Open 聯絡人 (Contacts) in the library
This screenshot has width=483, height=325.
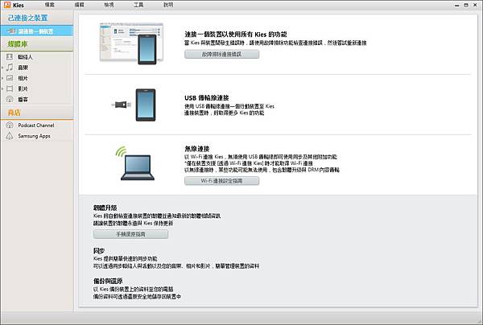click(x=25, y=57)
